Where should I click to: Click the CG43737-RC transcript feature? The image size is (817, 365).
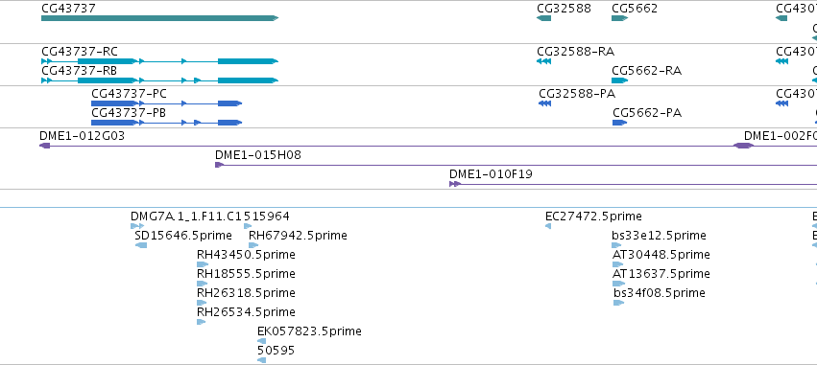pyautogui.click(x=160, y=61)
